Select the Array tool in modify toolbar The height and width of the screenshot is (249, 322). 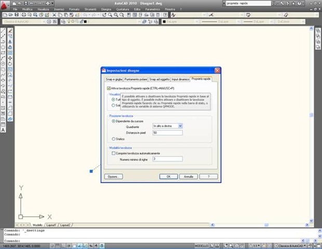[x=10, y=53]
